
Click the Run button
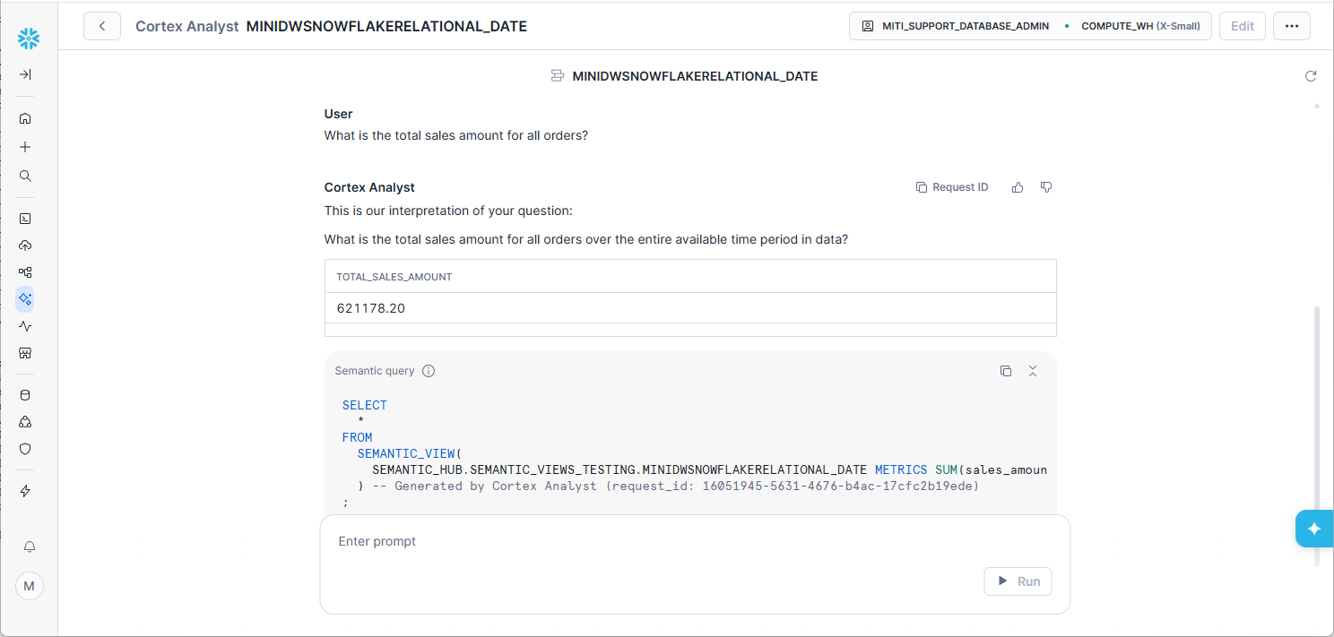1018,581
